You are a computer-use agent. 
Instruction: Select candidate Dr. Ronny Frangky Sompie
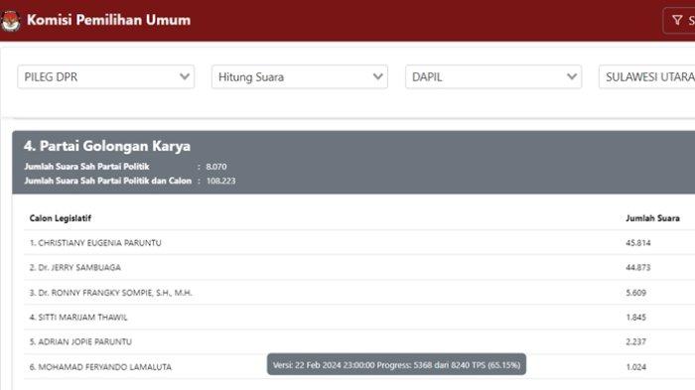(x=111, y=293)
